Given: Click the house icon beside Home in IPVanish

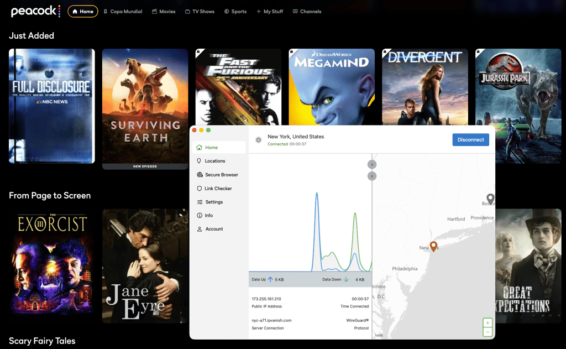Looking at the screenshot, I should (x=199, y=148).
